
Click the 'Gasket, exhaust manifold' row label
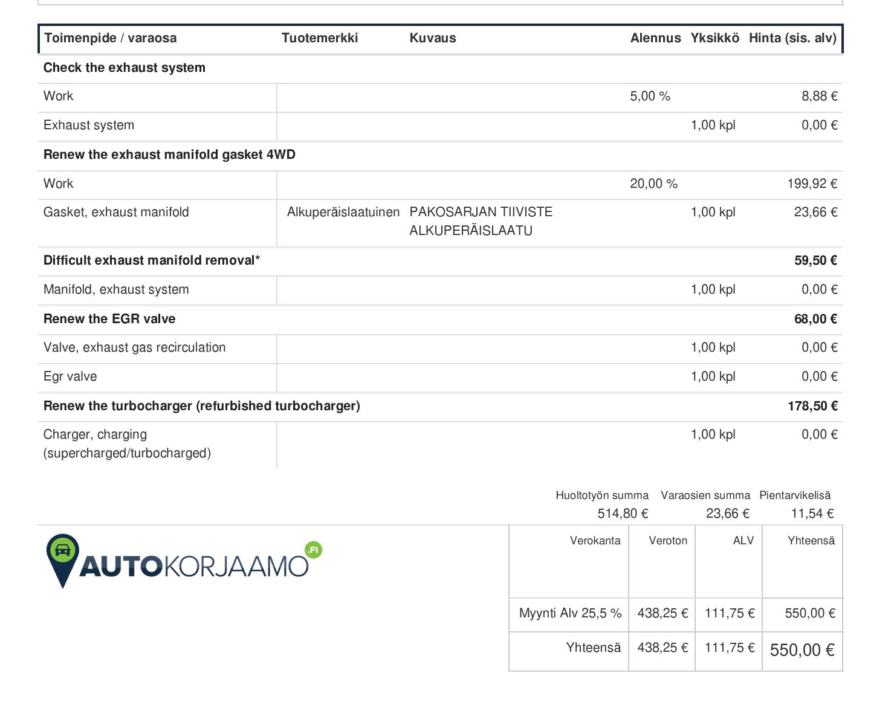(x=116, y=212)
